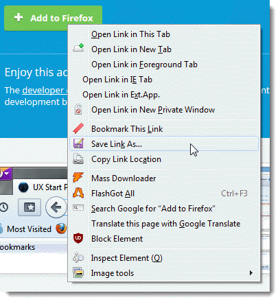Image resolution: width=280 pixels, height=302 pixels.
Task: Click the private window padlock icon
Action: [x=78, y=109]
